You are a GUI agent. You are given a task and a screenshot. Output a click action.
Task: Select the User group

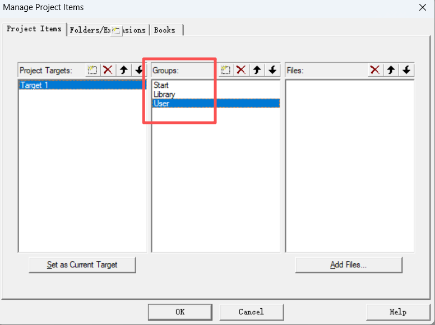[x=216, y=104]
